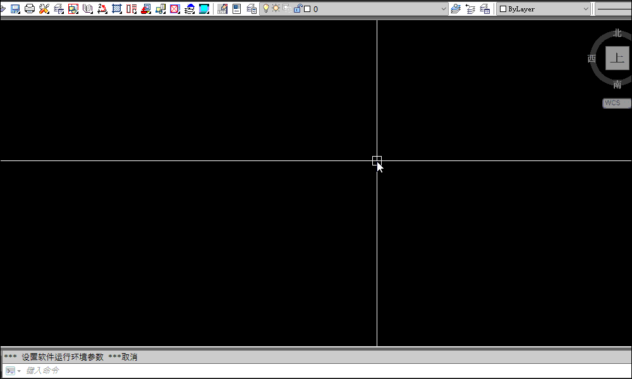Click the red-framed shapes icon in the toolbar

point(73,8)
